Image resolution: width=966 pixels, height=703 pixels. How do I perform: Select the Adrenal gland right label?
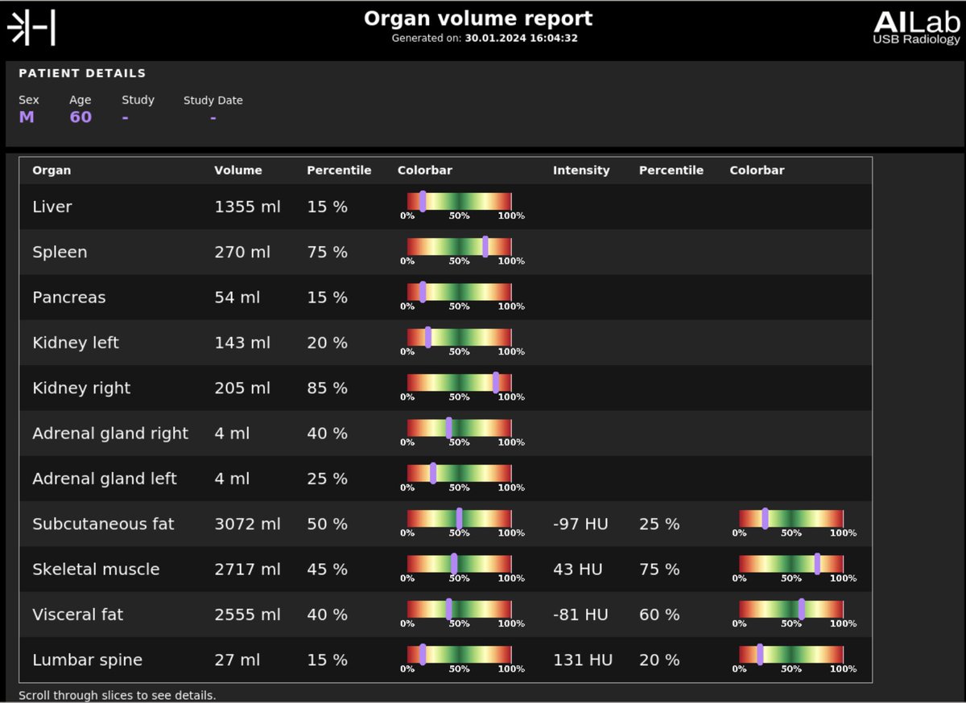pos(110,434)
